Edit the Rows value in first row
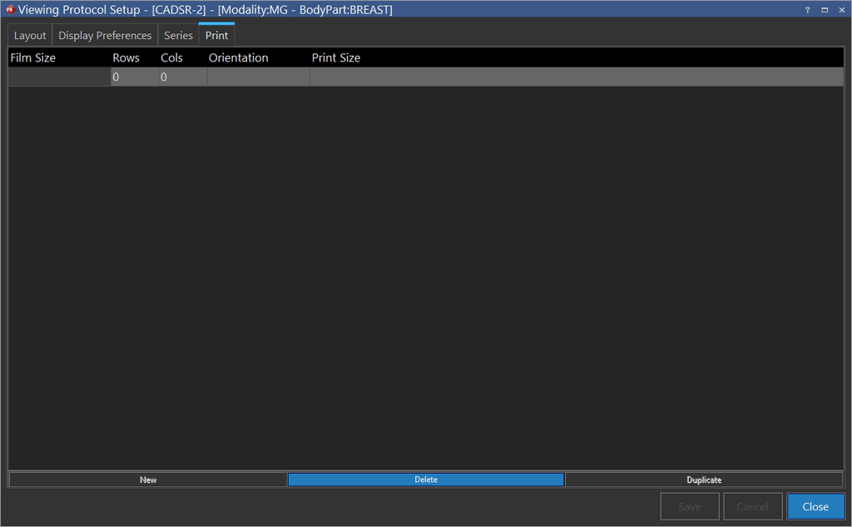Screen dimensions: 852x527 [x=135, y=77]
